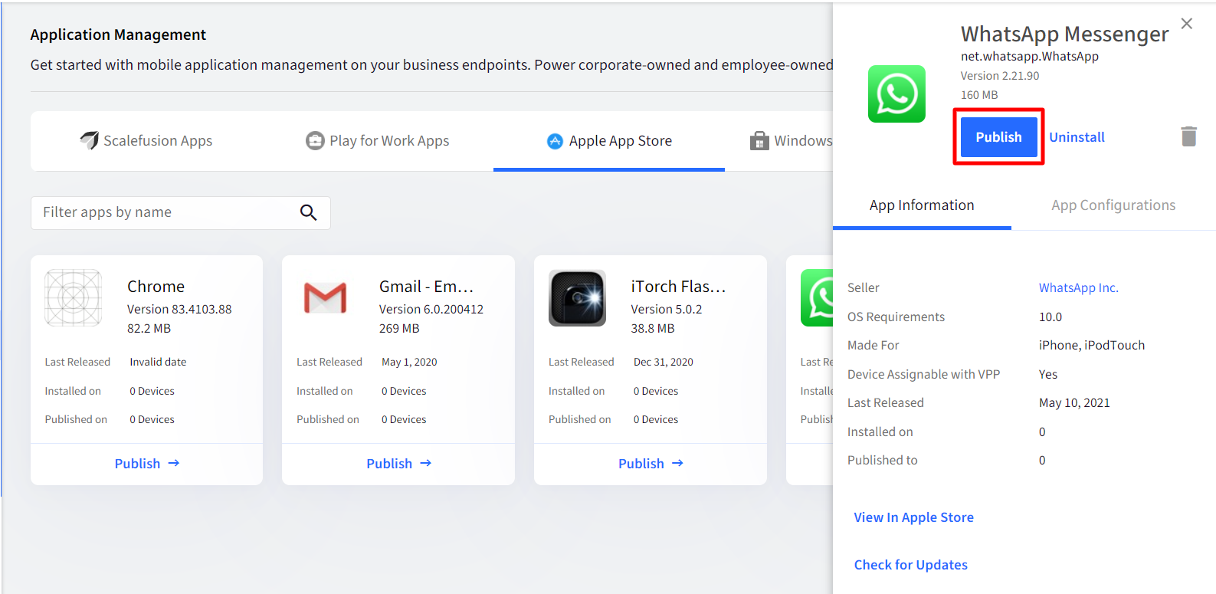This screenshot has width=1216, height=594.
Task: Click the 160 MB size text
Action: coord(979,95)
